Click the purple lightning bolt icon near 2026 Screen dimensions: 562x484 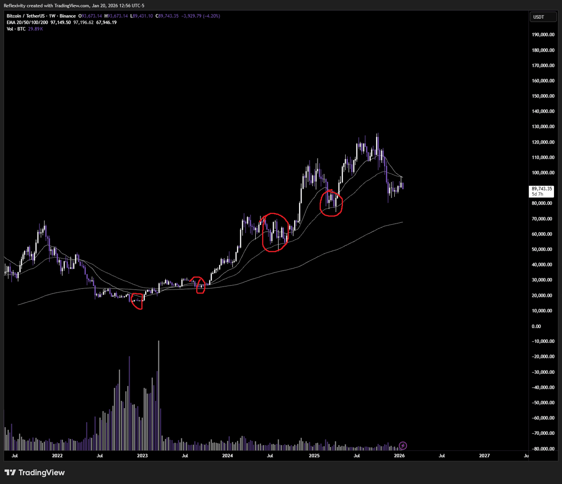(x=403, y=445)
